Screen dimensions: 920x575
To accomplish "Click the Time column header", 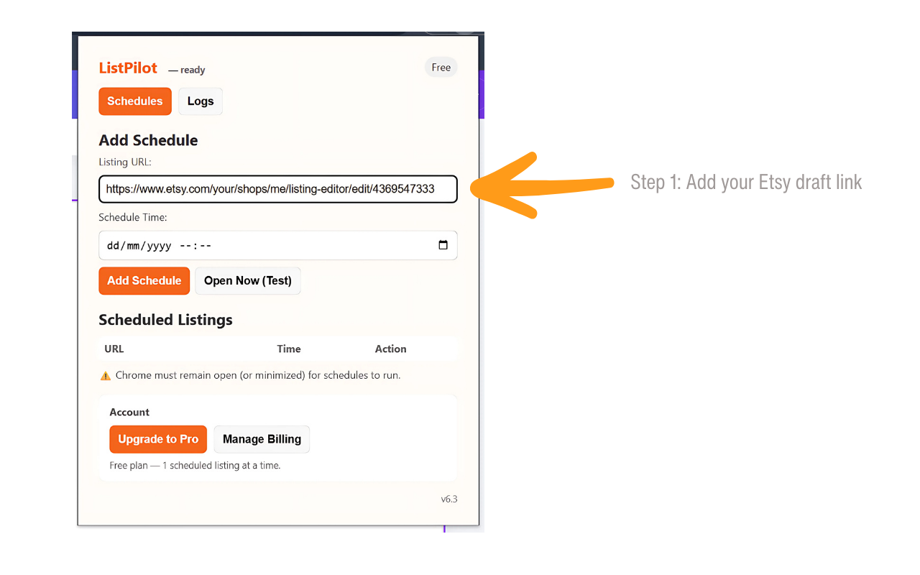I will [x=289, y=349].
